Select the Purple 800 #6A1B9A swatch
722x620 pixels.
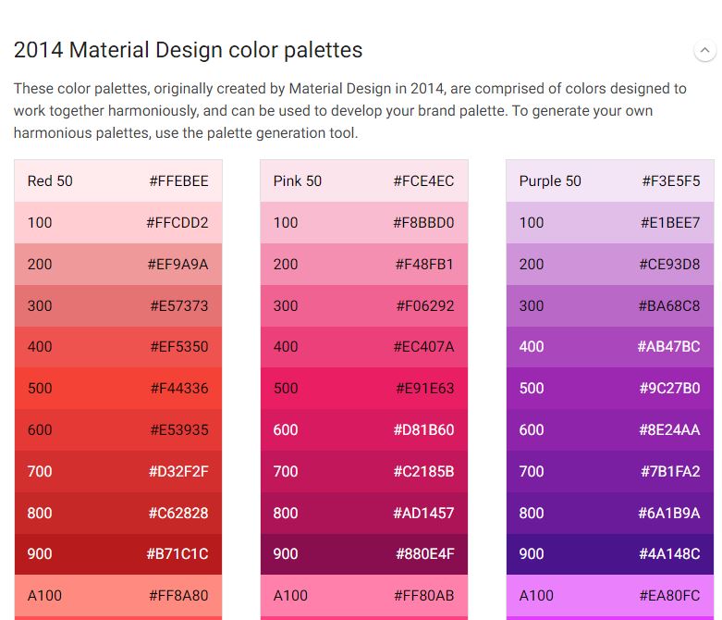(x=610, y=513)
